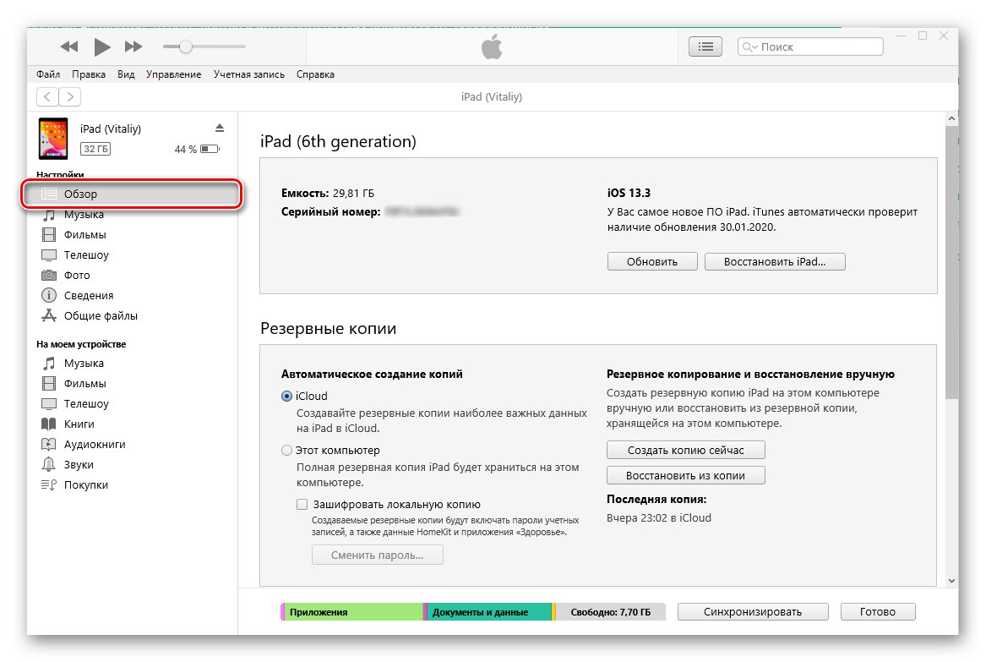986x662 pixels.
Task: Open the Файл menu
Action: coord(48,74)
